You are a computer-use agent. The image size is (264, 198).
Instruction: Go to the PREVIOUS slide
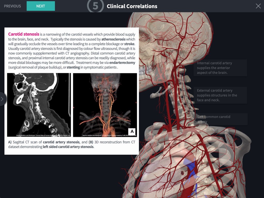click(x=12, y=6)
